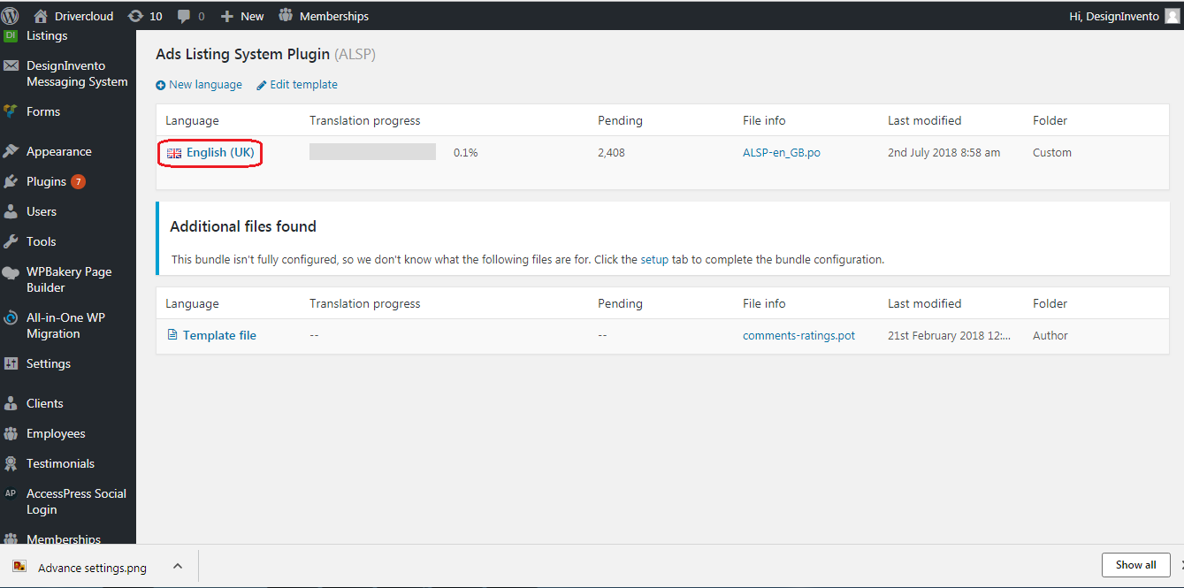The height and width of the screenshot is (588, 1184).
Task: Click the Listings sidebar icon
Action: point(11,35)
